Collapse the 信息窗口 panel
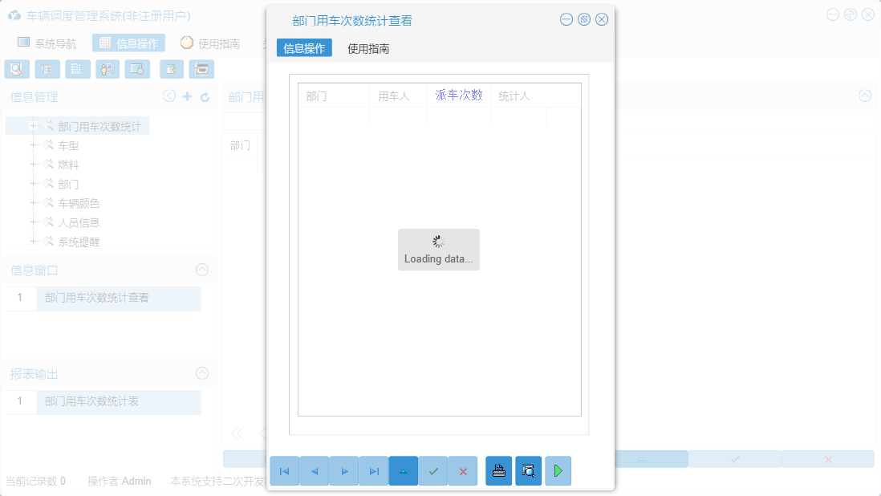Image resolution: width=881 pixels, height=496 pixels. [x=201, y=270]
